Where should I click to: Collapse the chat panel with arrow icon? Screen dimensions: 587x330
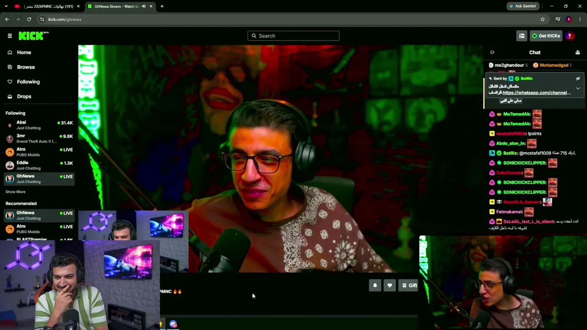(x=492, y=52)
